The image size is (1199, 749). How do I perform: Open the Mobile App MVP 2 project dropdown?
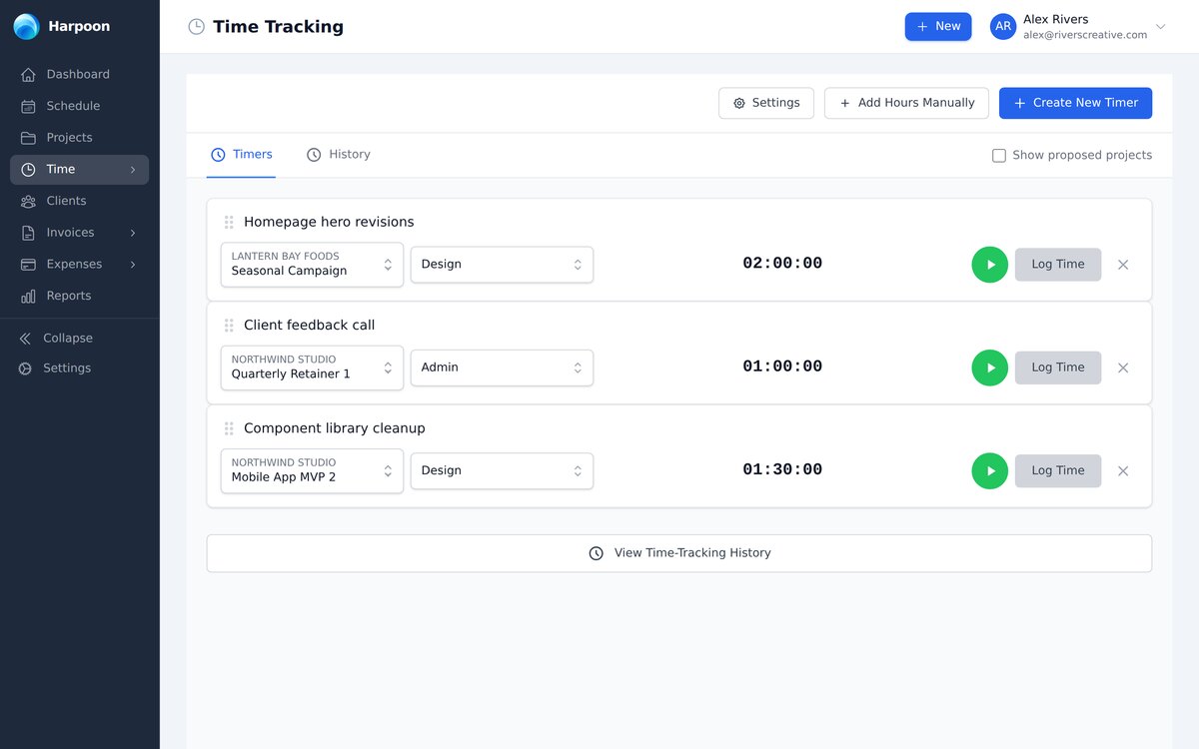click(312, 470)
